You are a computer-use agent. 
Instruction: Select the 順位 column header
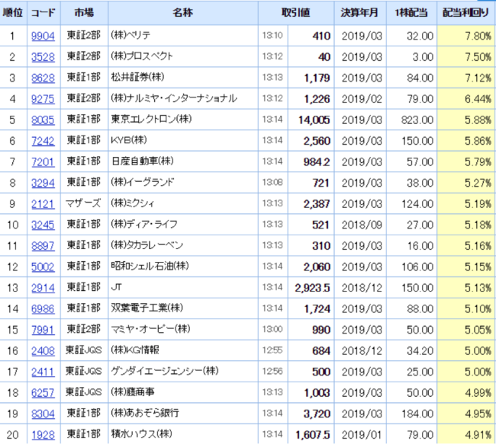[x=13, y=14]
